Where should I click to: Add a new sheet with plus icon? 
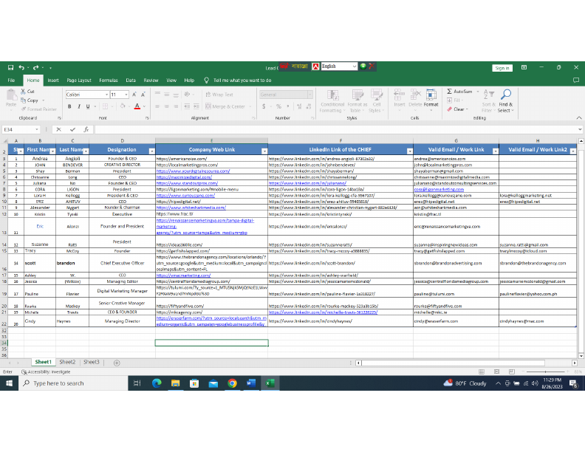tap(117, 363)
